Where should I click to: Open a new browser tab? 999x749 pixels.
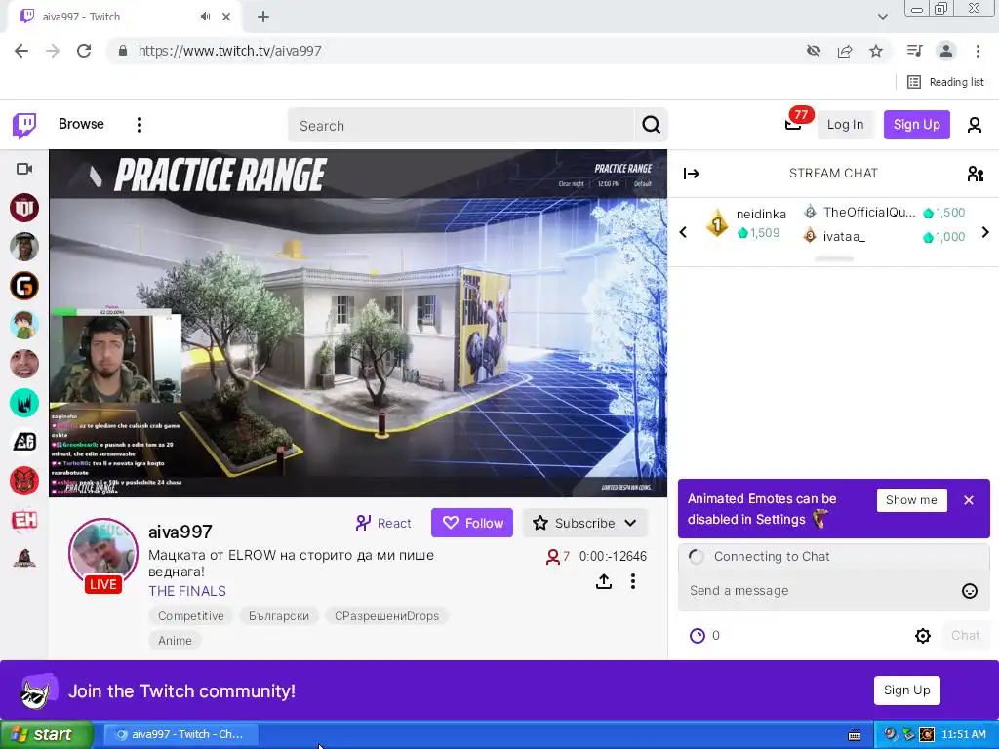263,17
